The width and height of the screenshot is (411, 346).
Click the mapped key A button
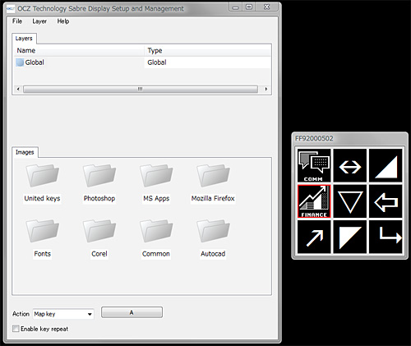tap(132, 312)
